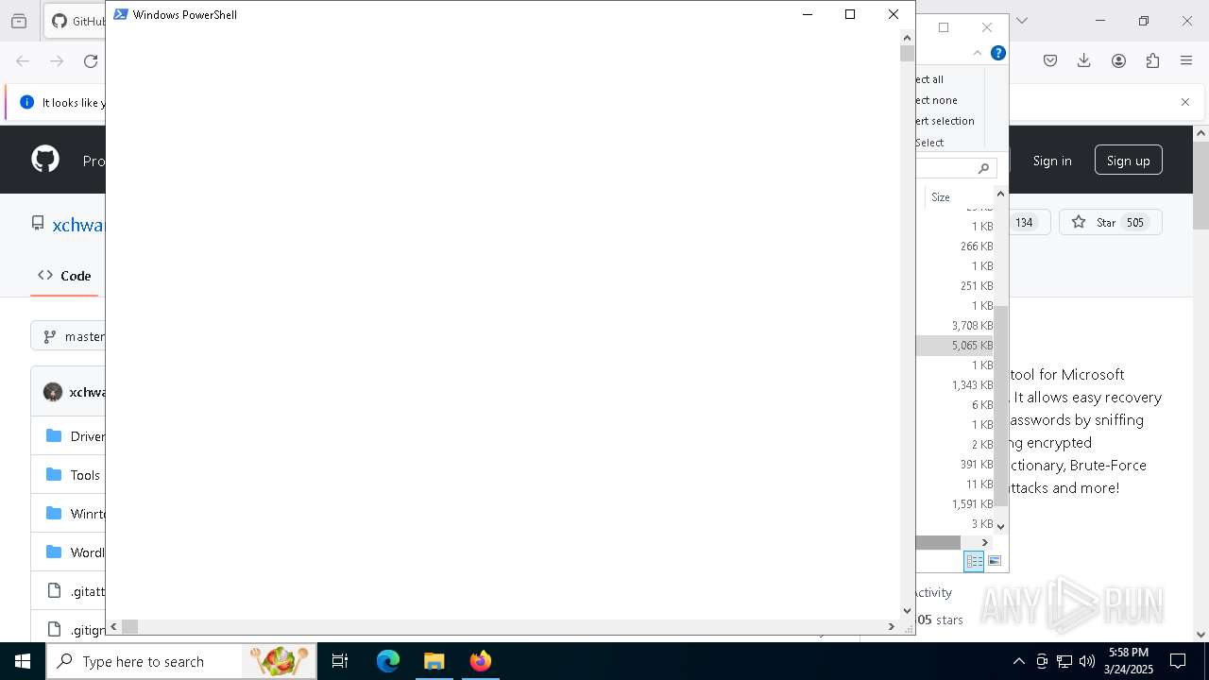Image resolution: width=1209 pixels, height=680 pixels.
Task: Click the GitHub browser tab
Action: (x=76, y=21)
